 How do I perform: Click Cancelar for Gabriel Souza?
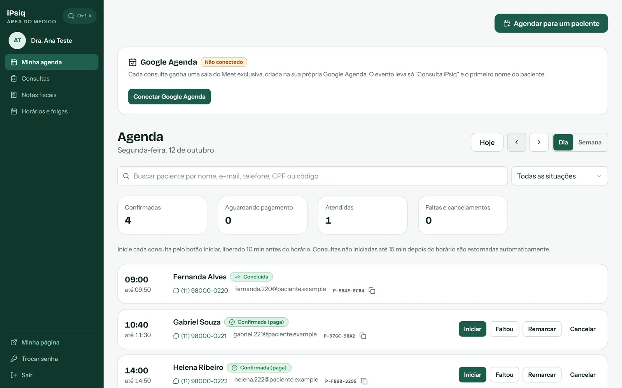tap(583, 329)
